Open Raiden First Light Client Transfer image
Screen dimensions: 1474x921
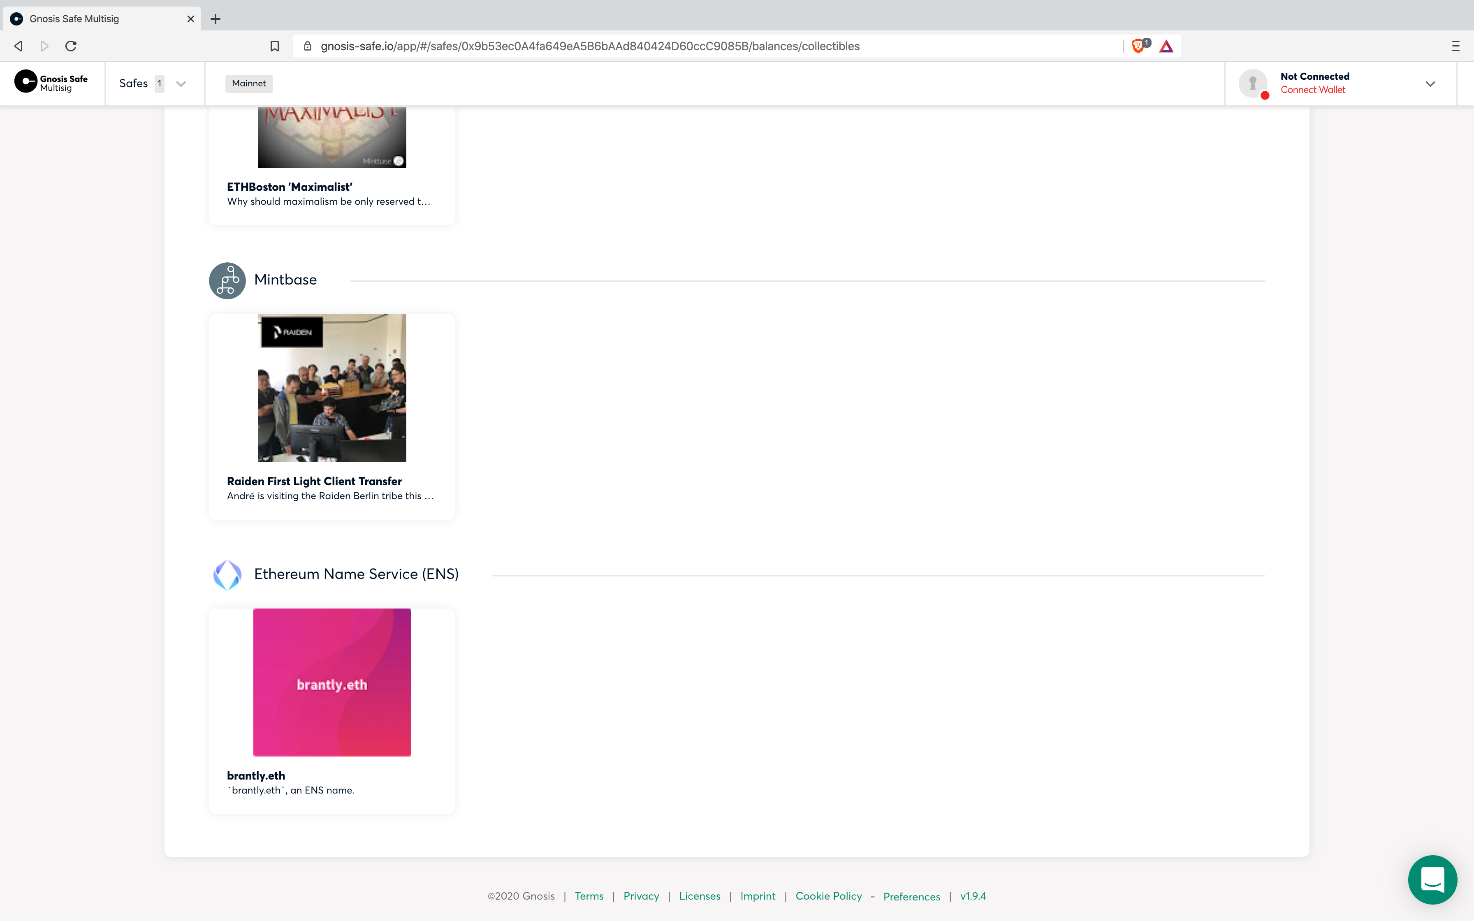coord(332,388)
